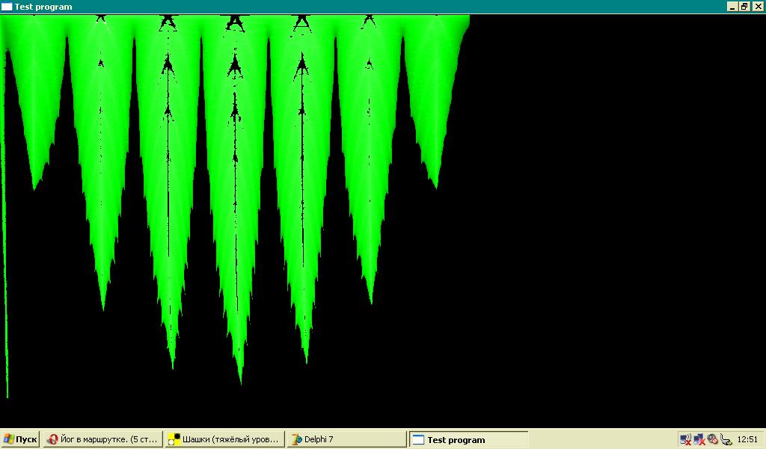Image resolution: width=766 pixels, height=449 pixels.
Task: Click the empty black area right of fractal
Action: pos(613,224)
